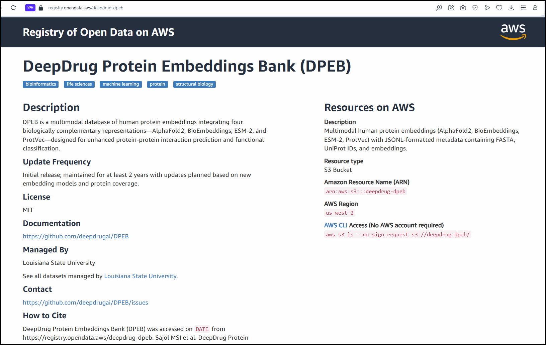
Task: Click the Registry of Open Data header title
Action: (x=98, y=32)
